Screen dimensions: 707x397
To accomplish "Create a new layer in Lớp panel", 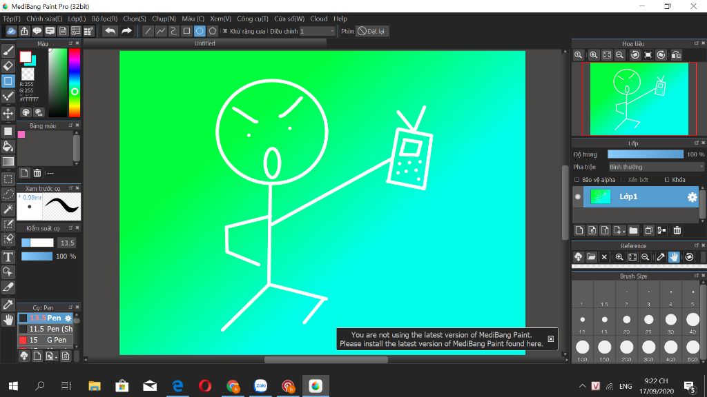I will [579, 230].
